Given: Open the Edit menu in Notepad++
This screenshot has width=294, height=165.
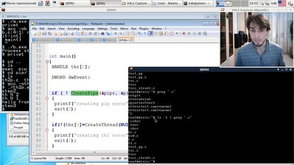Looking at the screenshot, I should pyautogui.click(x=42, y=28).
